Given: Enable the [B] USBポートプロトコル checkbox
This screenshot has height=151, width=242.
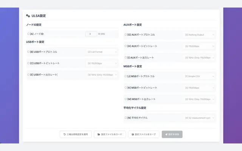Looking at the screenshot, I should [x=28, y=52].
